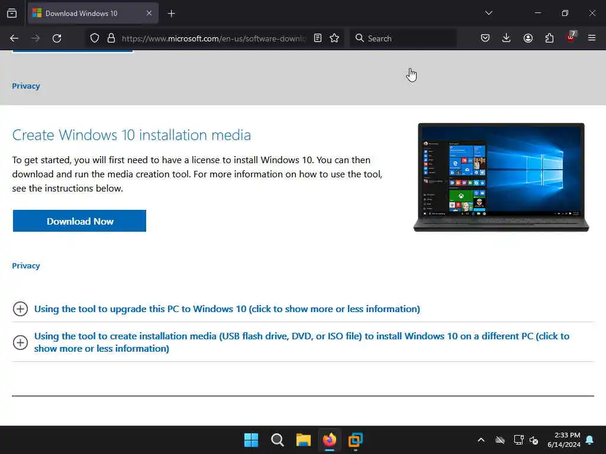The height and width of the screenshot is (454, 606).
Task: Open File Explorer from taskbar
Action: pos(304,440)
